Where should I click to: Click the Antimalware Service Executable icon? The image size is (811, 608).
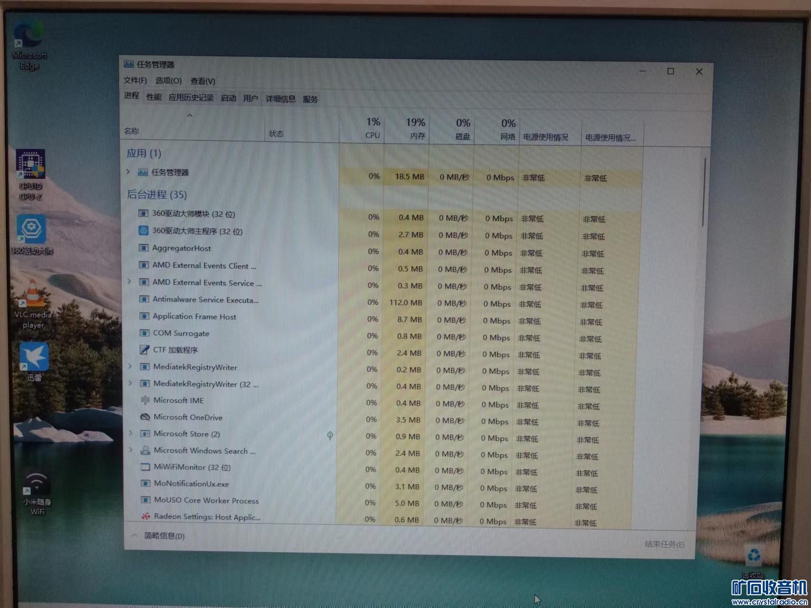(144, 299)
